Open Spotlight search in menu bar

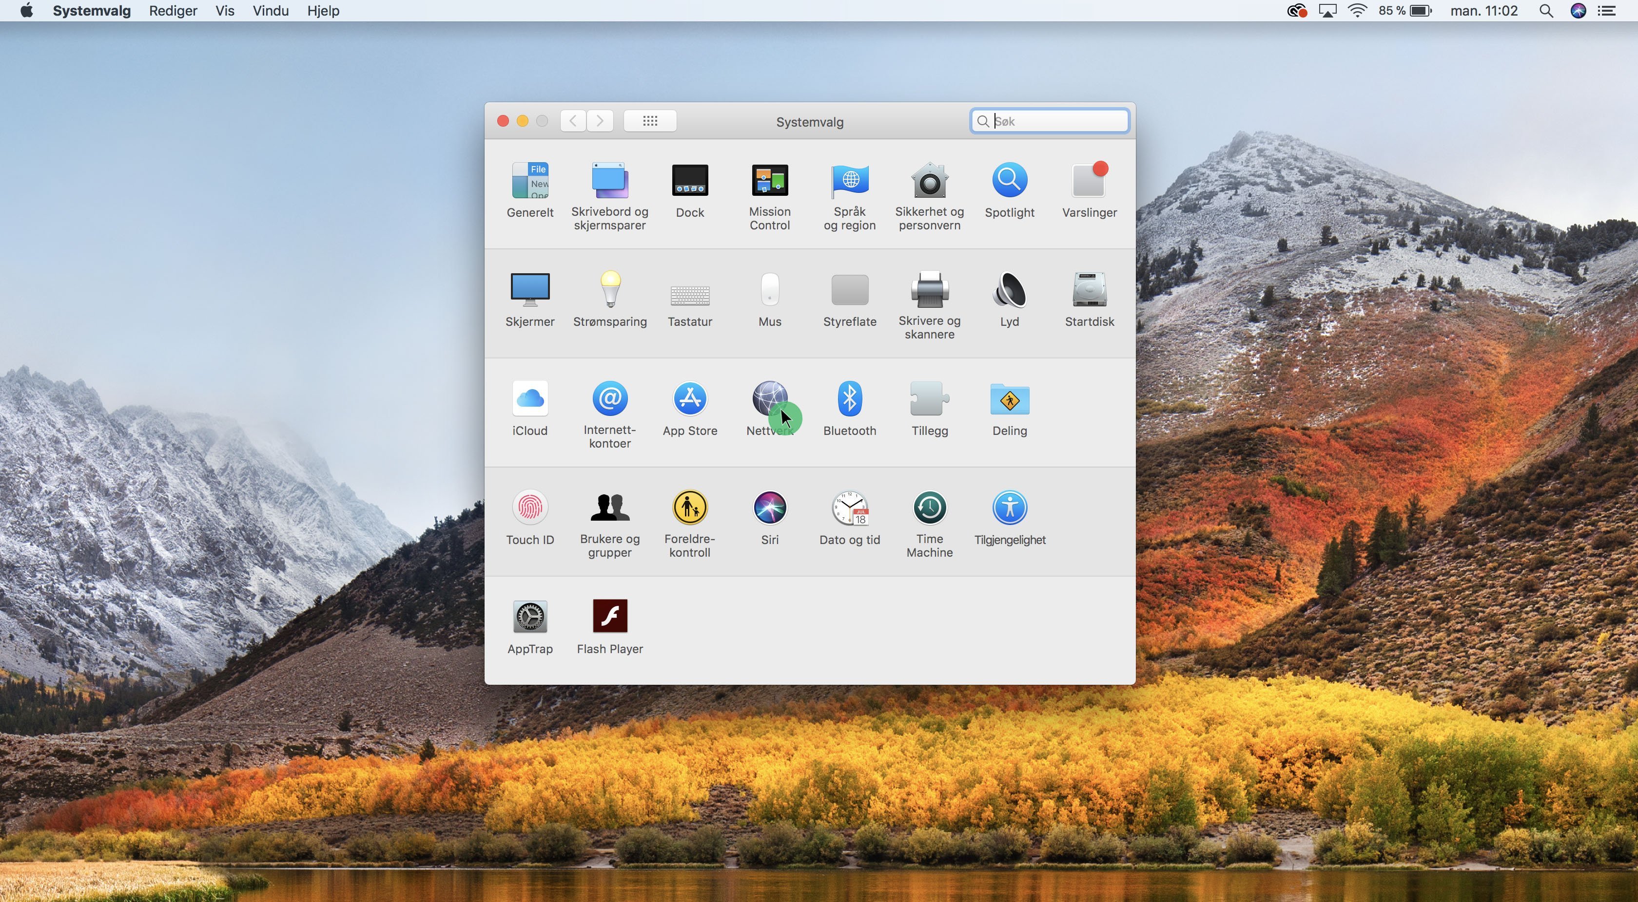pos(1546,11)
